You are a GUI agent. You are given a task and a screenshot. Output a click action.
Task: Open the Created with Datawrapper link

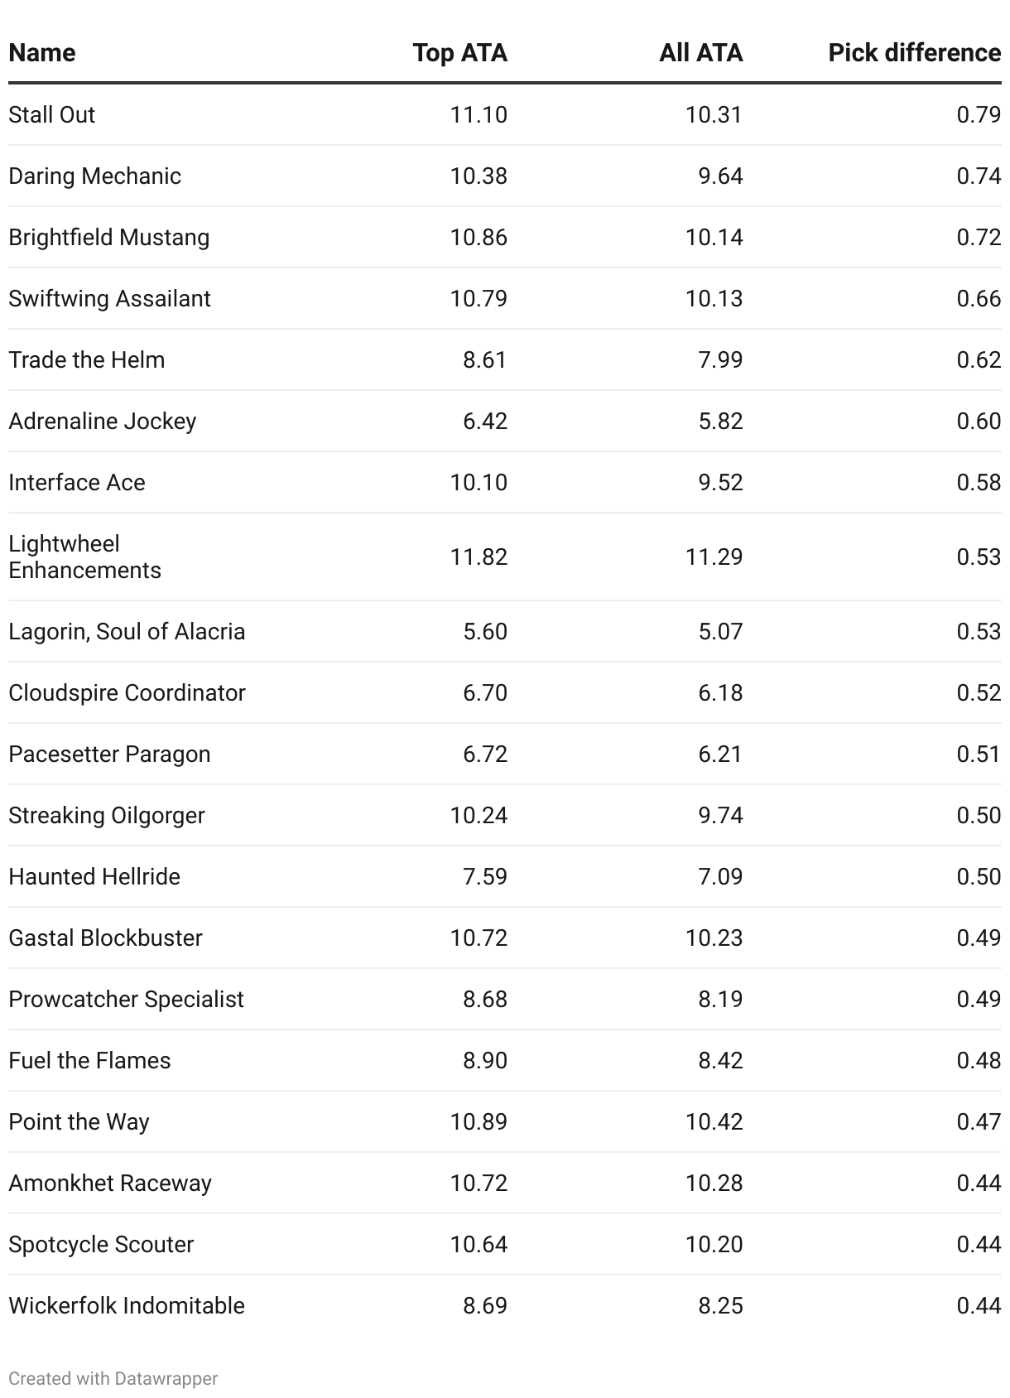click(x=113, y=1378)
